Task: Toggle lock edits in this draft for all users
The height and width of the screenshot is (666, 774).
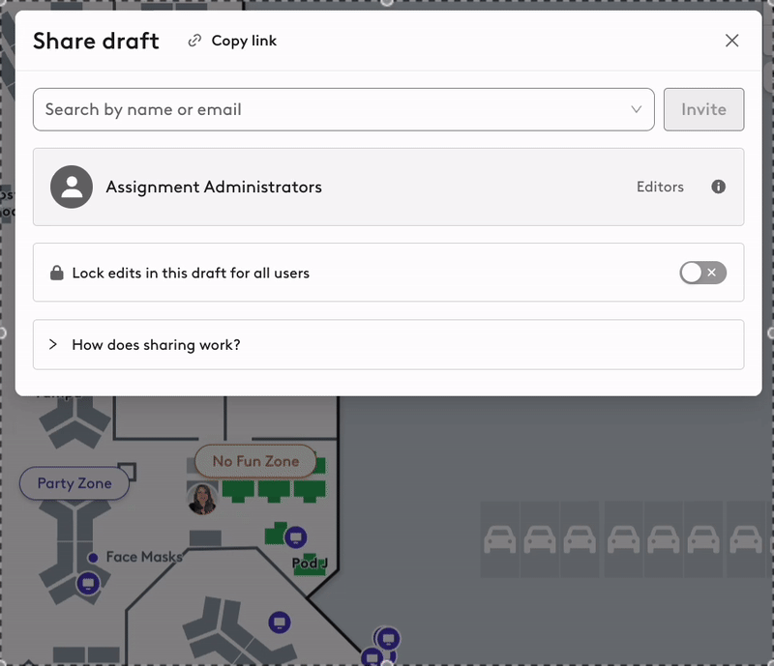Action: 702,273
